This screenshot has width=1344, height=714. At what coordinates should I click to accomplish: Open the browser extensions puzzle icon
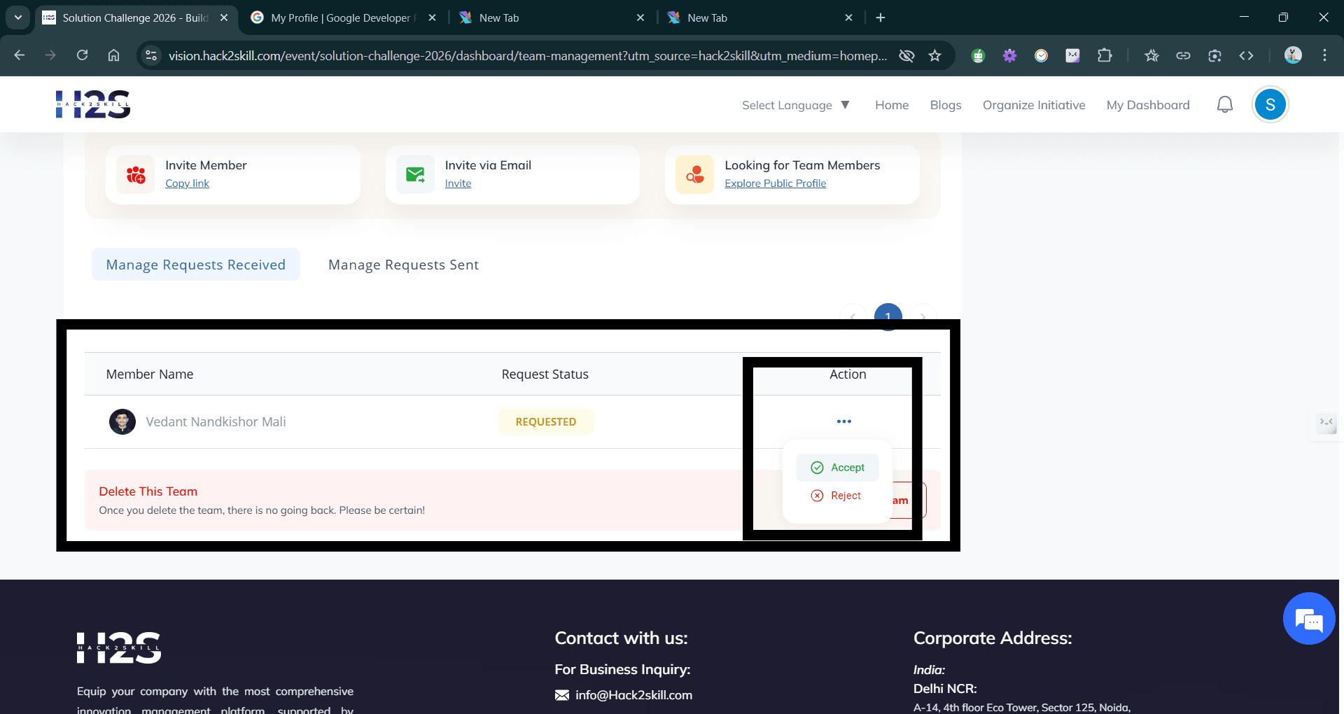coord(1105,55)
